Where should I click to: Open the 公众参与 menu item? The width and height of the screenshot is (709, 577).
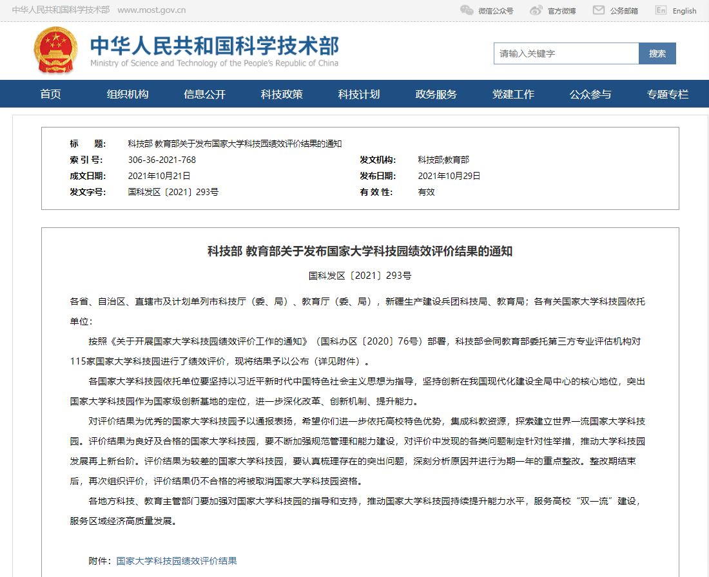[x=590, y=94]
